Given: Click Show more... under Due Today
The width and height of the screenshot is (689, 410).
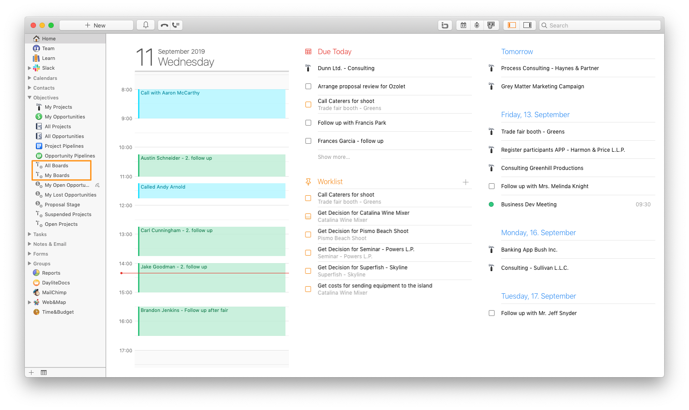Looking at the screenshot, I should [x=334, y=157].
